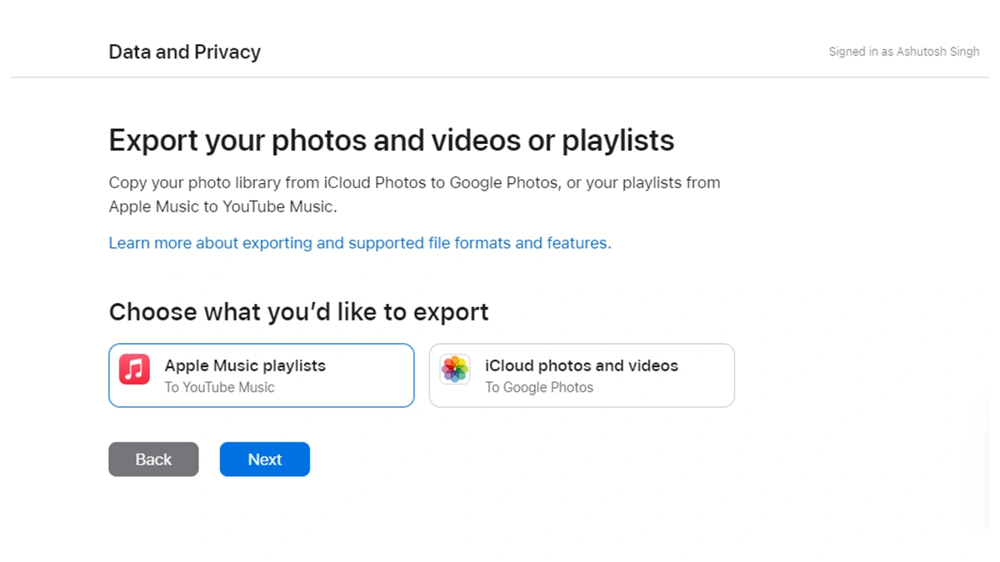Open the Learn more about exporting link
1000x562 pixels.
coord(360,243)
